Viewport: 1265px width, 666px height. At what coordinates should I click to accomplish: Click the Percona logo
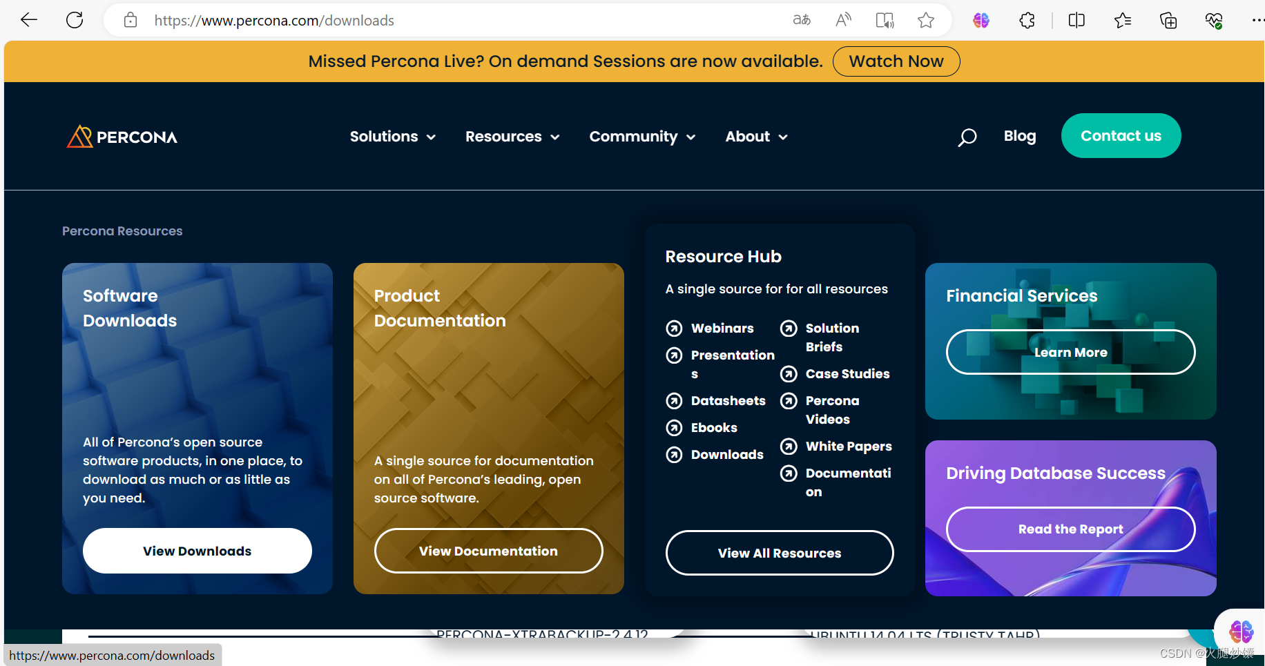click(x=122, y=137)
